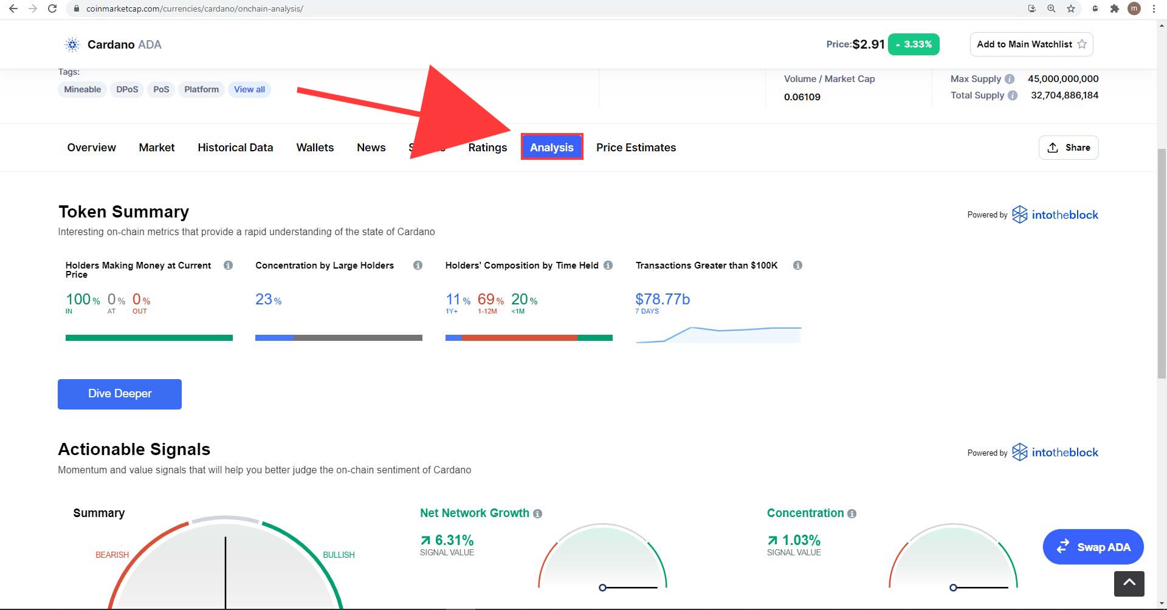Open the Chrome profile avatar
1167x610 pixels.
point(1134,9)
